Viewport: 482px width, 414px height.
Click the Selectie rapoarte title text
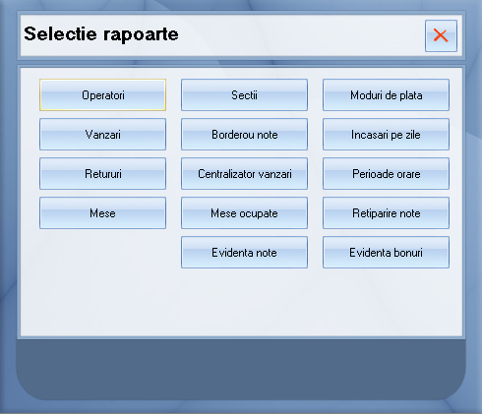[x=101, y=34]
